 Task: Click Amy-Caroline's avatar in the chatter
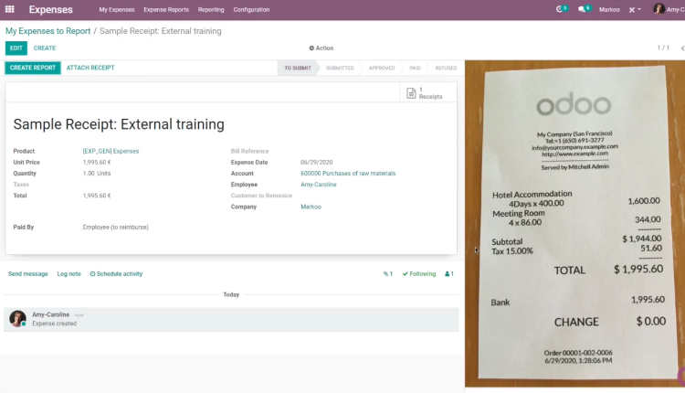pos(17,319)
